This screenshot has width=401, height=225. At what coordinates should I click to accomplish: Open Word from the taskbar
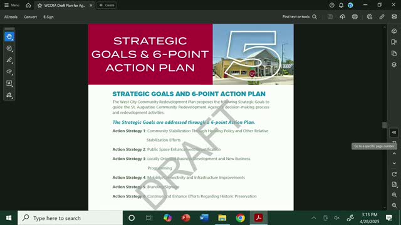coord(204,218)
